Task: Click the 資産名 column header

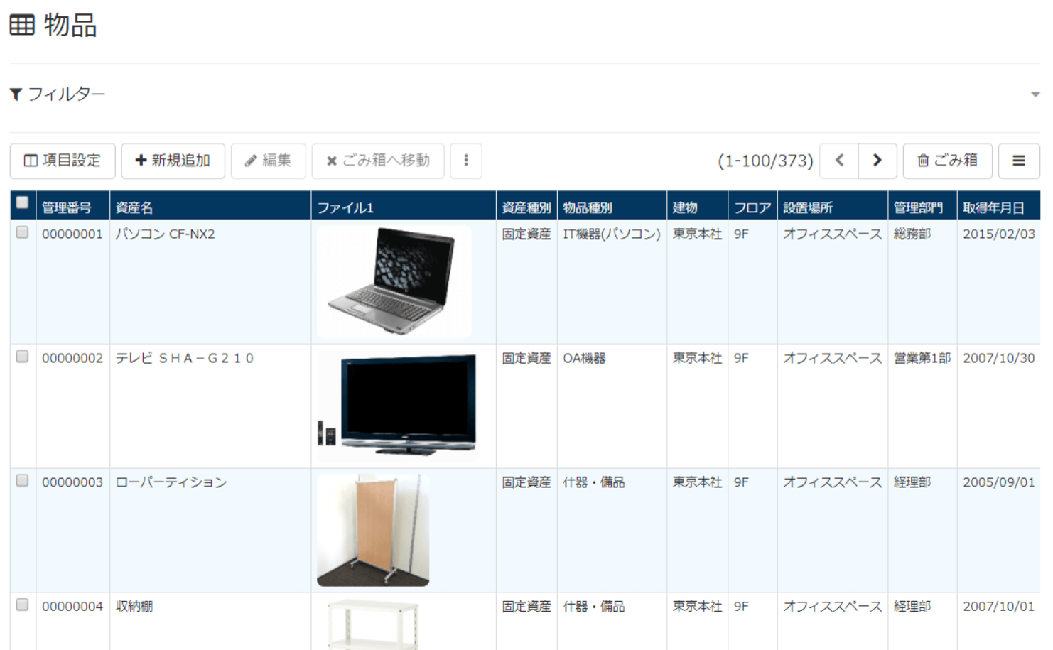Action: 134,207
